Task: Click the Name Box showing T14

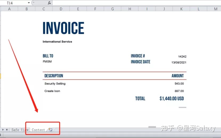Action: pyautogui.click(x=15, y=3)
